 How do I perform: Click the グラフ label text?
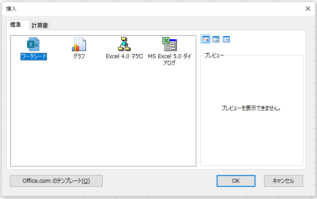[x=79, y=56]
